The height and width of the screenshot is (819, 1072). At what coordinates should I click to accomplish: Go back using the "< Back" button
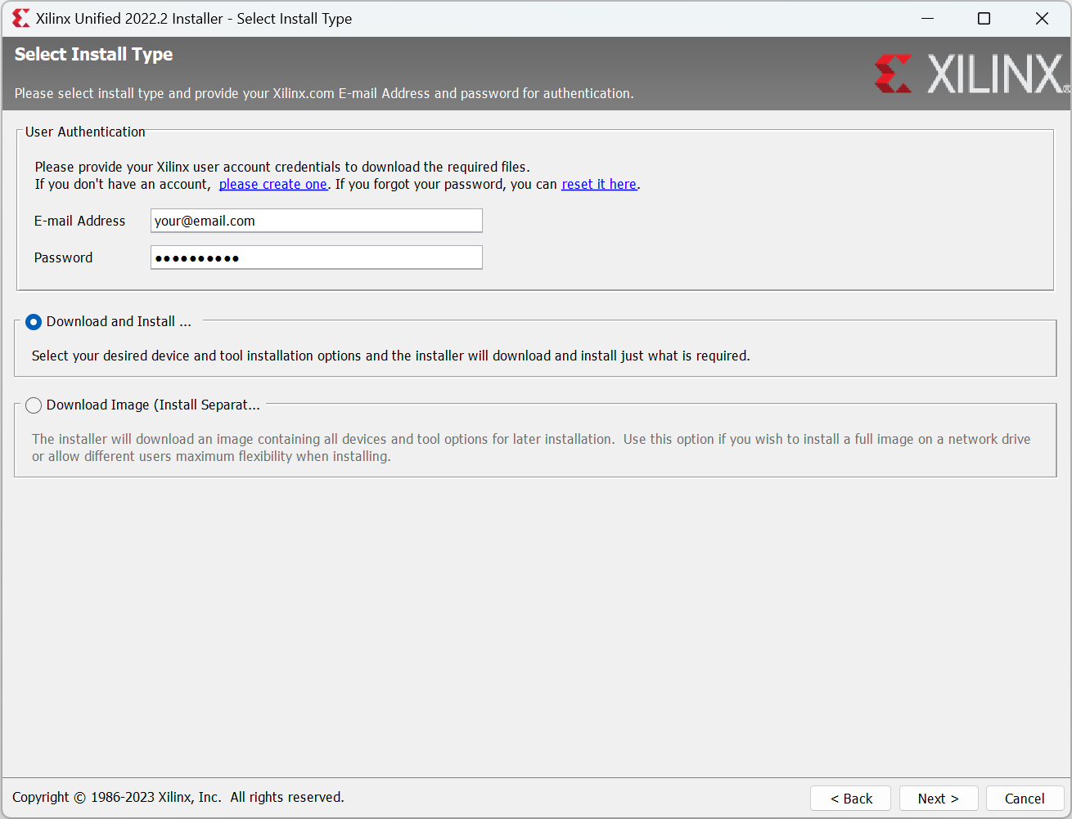coord(851,799)
